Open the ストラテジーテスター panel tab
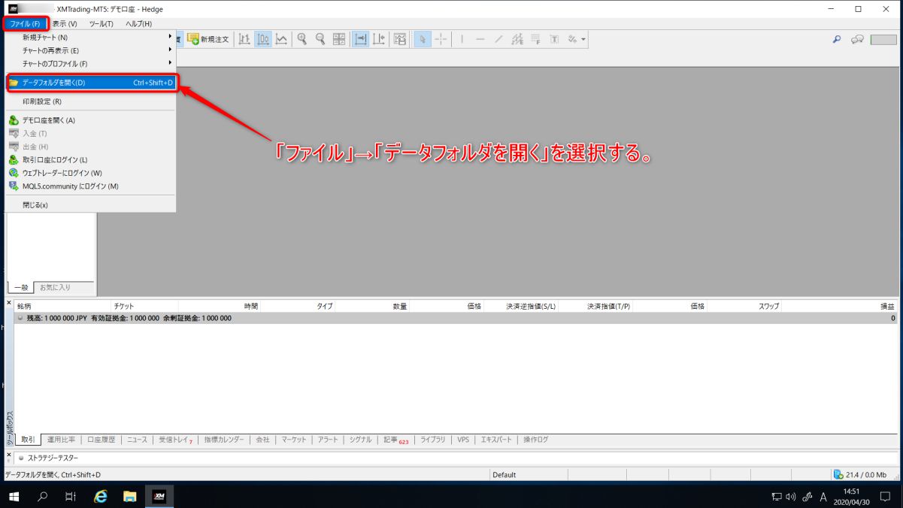903x508 pixels. click(53, 458)
